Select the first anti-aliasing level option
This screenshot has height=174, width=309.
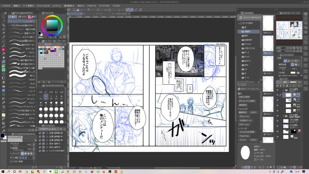point(22,154)
